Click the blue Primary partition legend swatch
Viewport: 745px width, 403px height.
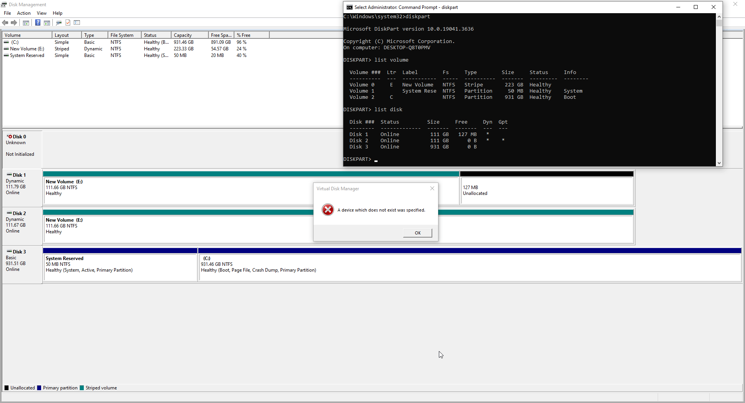coord(39,388)
